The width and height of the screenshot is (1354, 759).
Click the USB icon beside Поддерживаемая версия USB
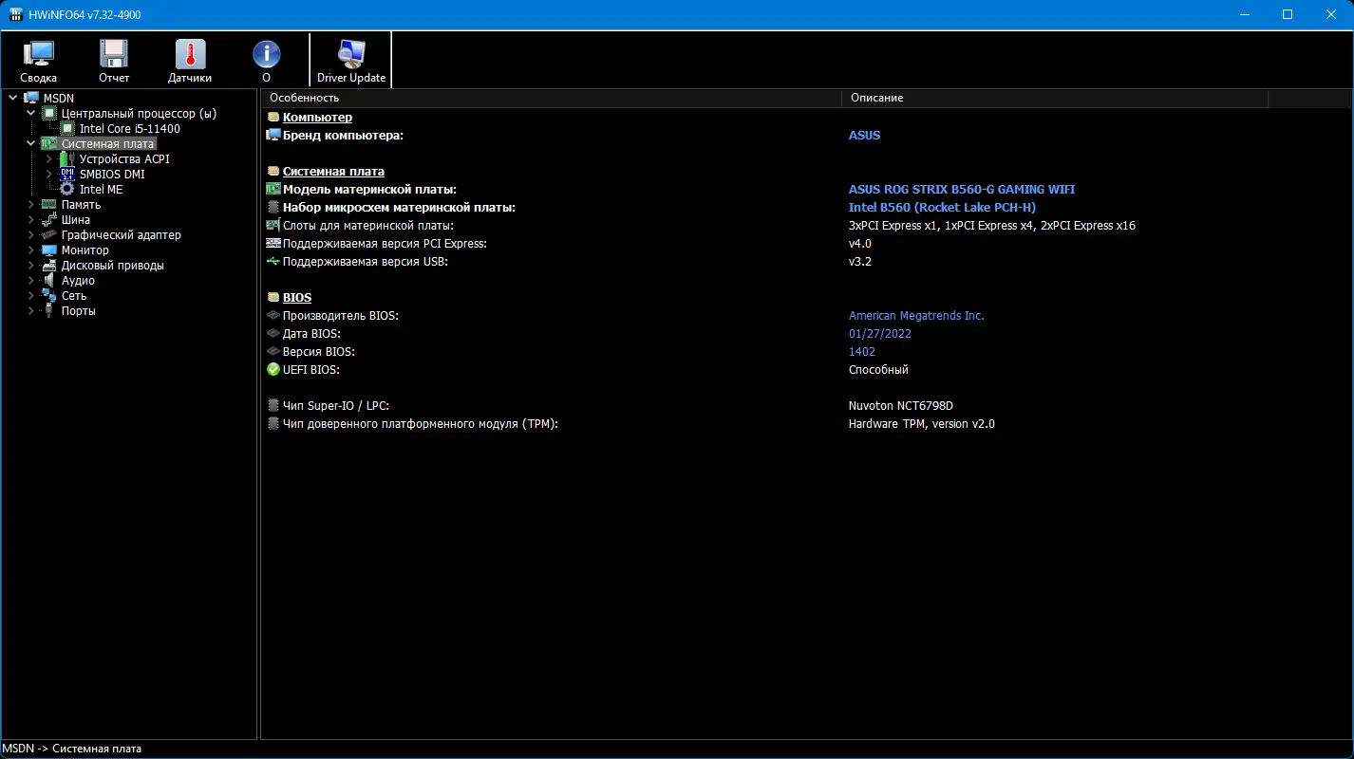click(273, 261)
